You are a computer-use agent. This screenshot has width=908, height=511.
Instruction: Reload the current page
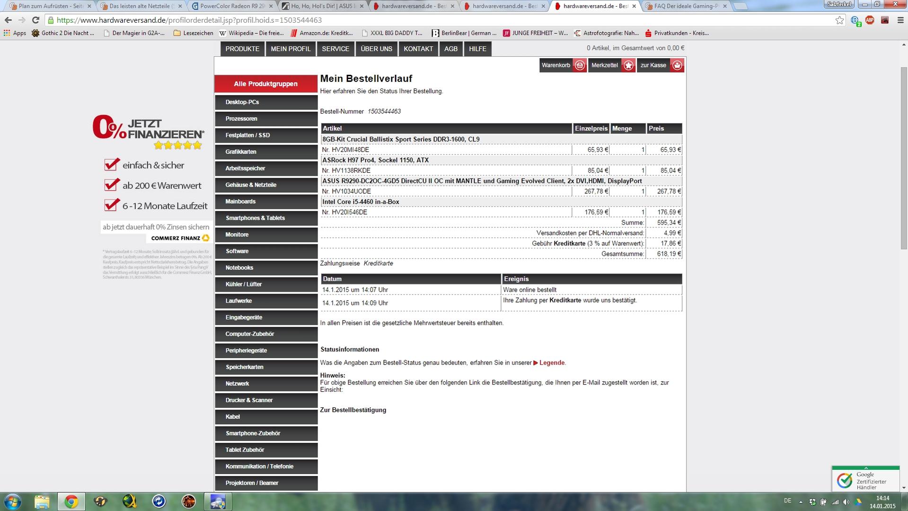click(35, 20)
